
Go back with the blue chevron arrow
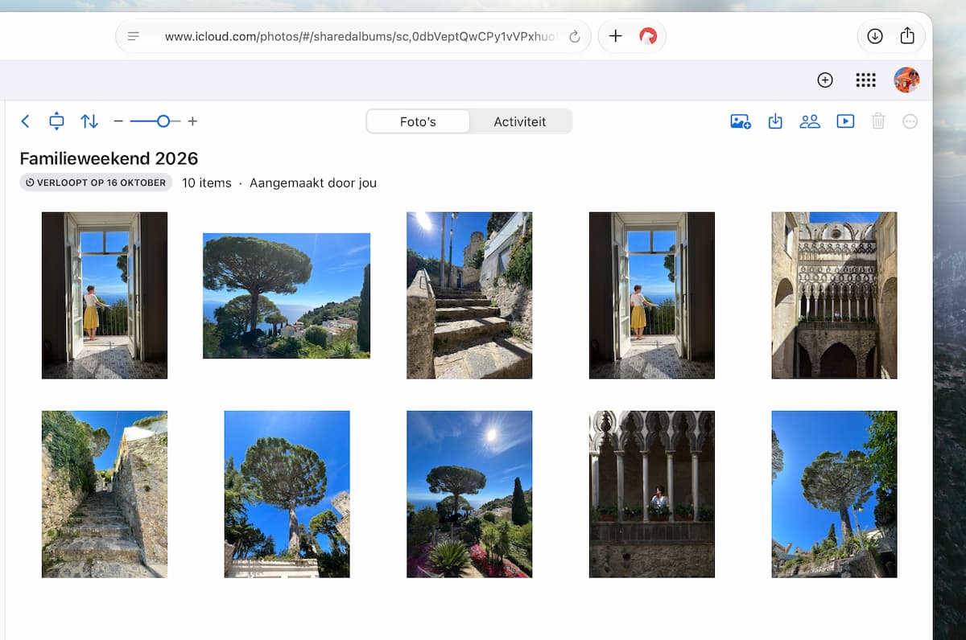(25, 121)
